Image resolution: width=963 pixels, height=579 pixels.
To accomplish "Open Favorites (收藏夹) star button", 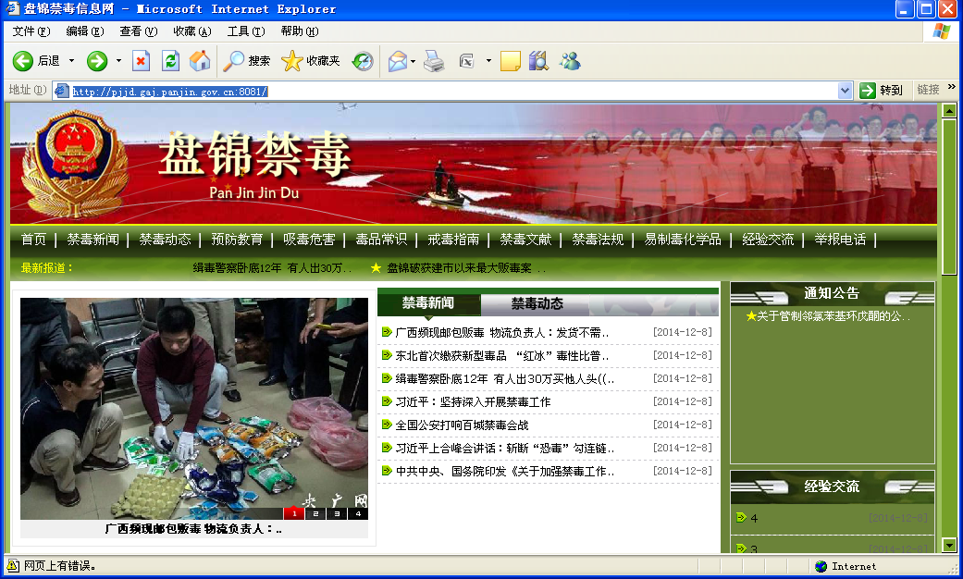I will click(x=311, y=61).
